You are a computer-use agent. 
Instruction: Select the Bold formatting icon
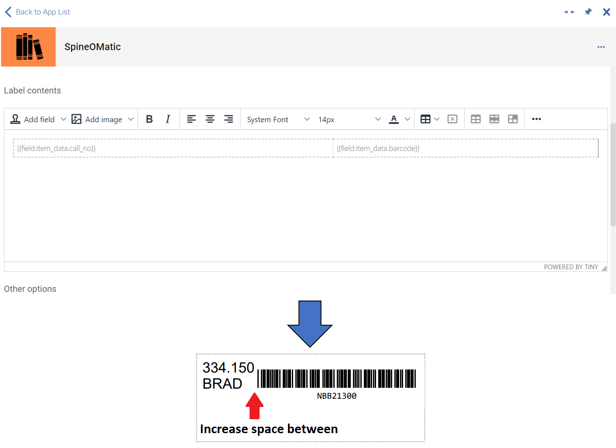pyautogui.click(x=149, y=119)
